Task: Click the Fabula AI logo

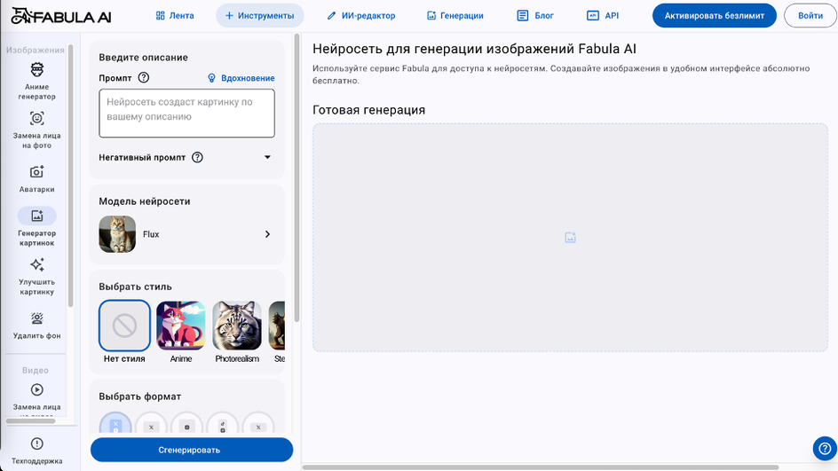Action: pos(61,16)
